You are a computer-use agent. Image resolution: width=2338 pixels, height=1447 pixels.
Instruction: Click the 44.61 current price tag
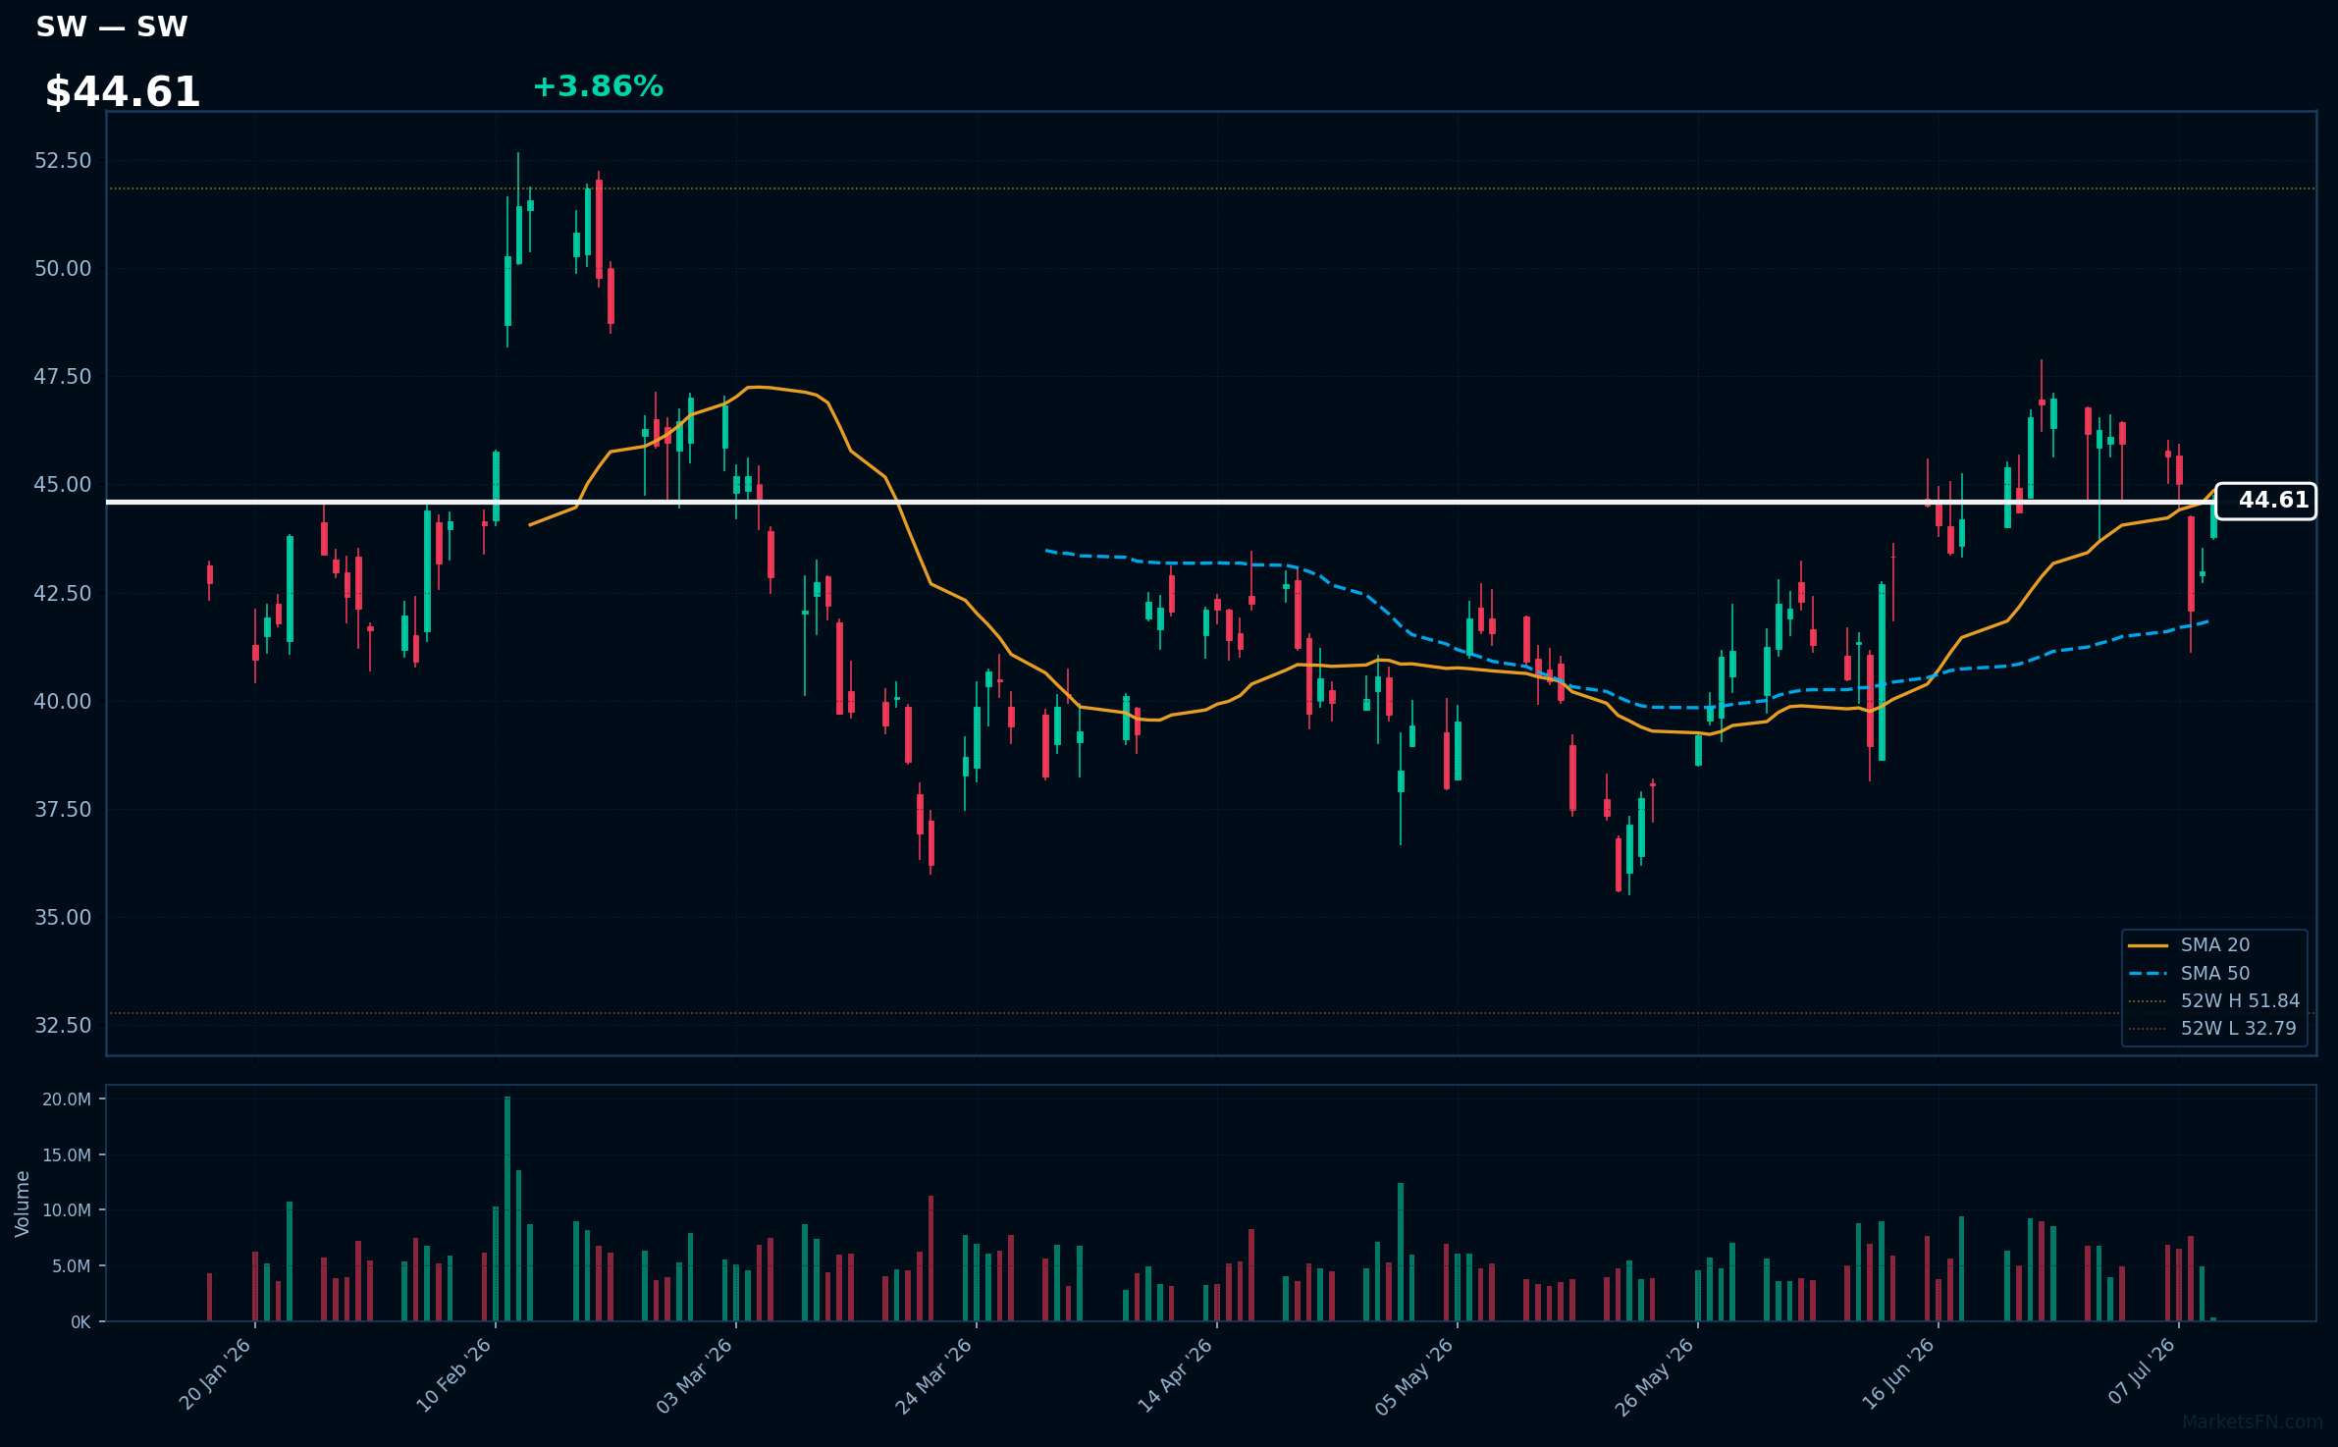[2265, 501]
